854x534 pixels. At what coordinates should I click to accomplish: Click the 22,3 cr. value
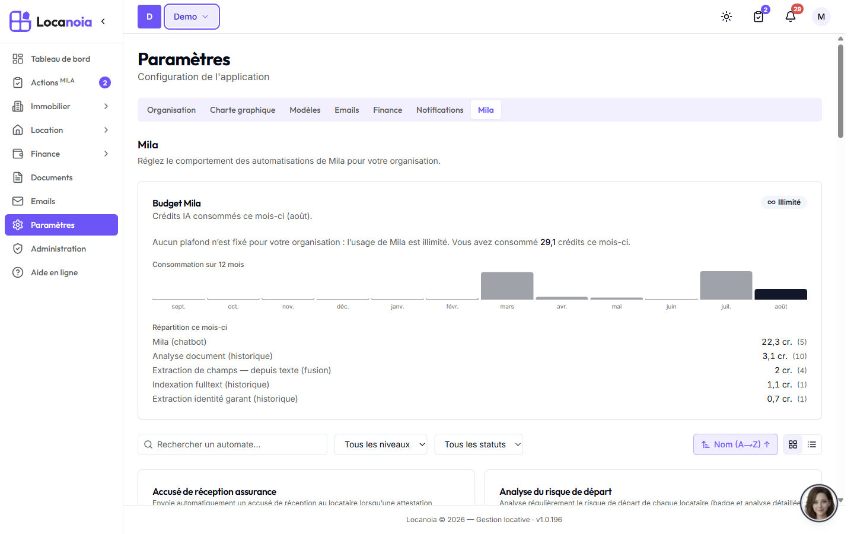[x=777, y=342]
